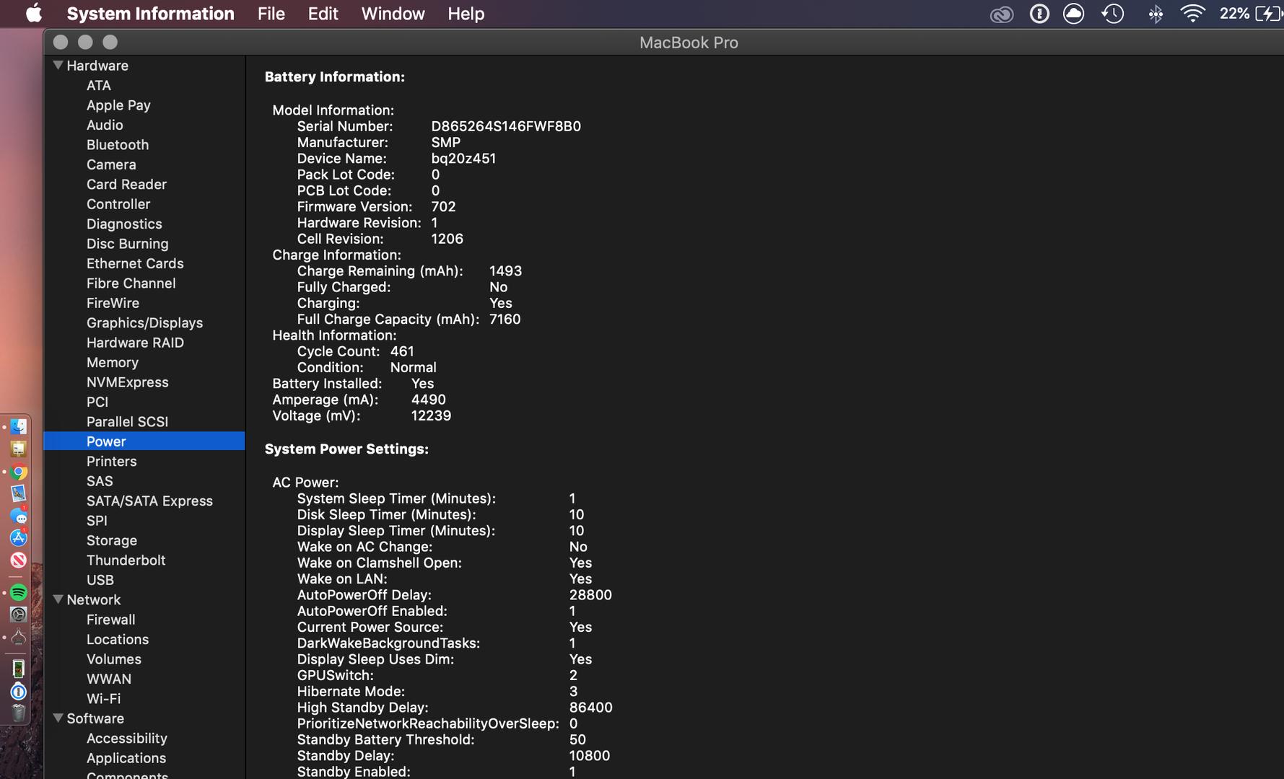Select Memory in the sidebar

113,363
